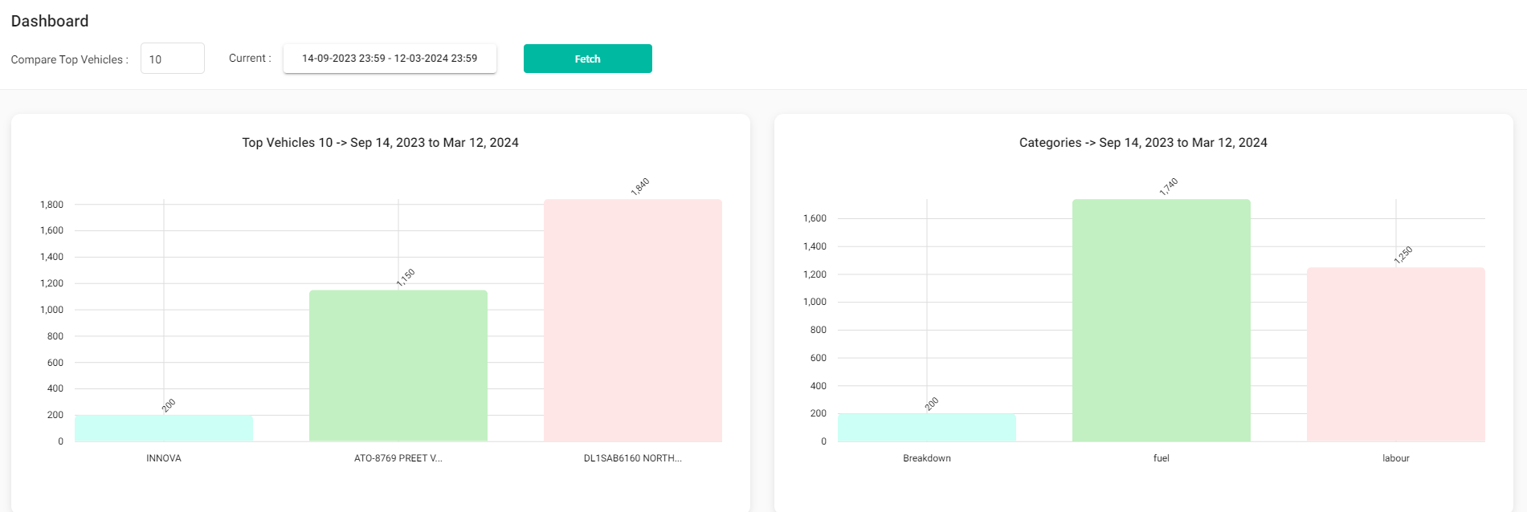Image resolution: width=1527 pixels, height=512 pixels.
Task: Click the 1,740 value label on fuel bar
Action: point(1169,187)
